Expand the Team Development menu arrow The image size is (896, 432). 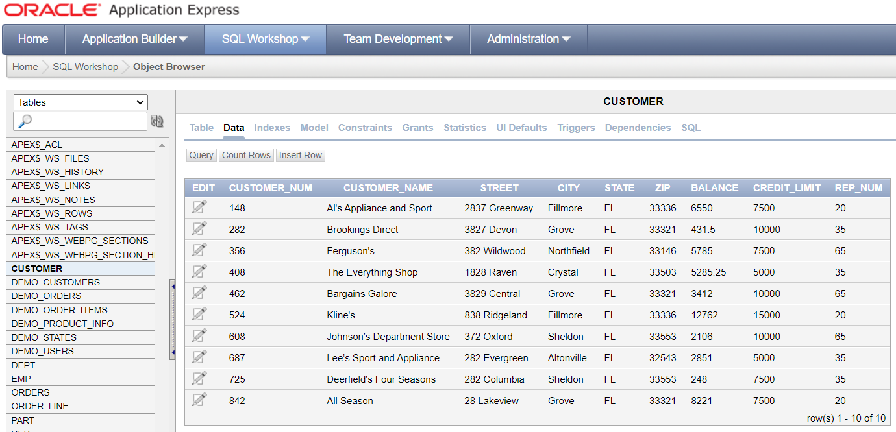(448, 40)
